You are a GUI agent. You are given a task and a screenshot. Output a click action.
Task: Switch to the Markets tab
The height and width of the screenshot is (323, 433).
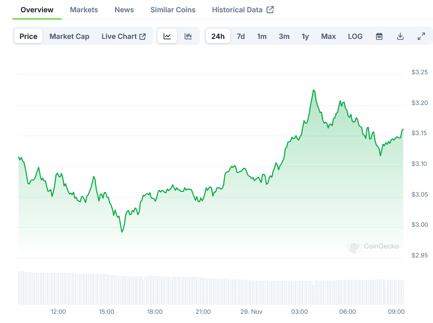click(84, 10)
